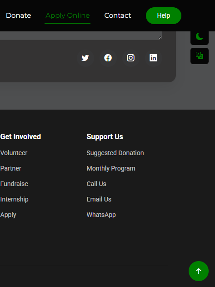Open the Instagram social link
This screenshot has width=215, height=287.
[130, 58]
